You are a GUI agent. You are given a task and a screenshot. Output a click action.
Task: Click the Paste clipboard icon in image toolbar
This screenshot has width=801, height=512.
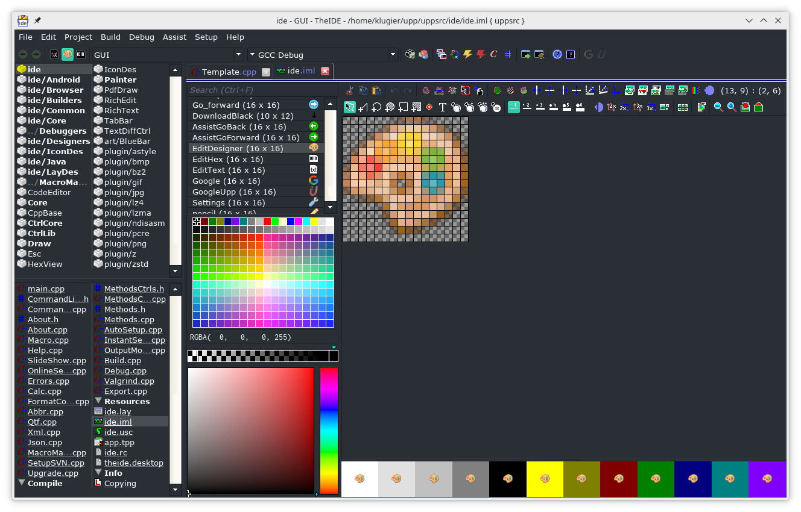(376, 91)
